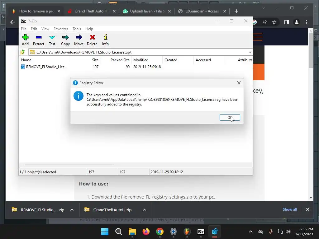Open File Explorer from the taskbar
319x239 pixels.
132,232
